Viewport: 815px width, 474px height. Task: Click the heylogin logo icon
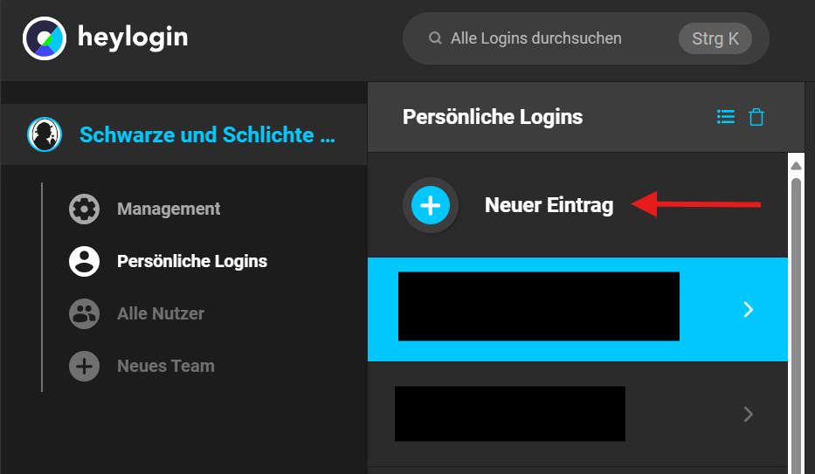45,38
